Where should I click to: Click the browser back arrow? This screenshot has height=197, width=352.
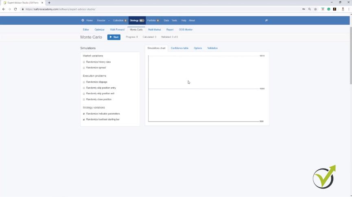(x=4, y=9)
